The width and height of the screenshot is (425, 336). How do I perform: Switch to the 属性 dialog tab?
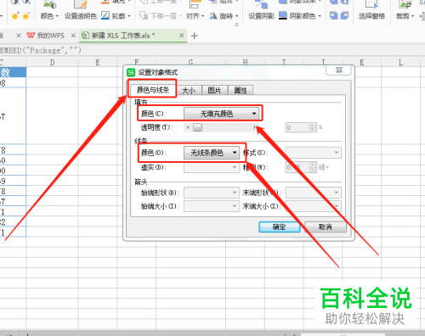[x=241, y=91]
